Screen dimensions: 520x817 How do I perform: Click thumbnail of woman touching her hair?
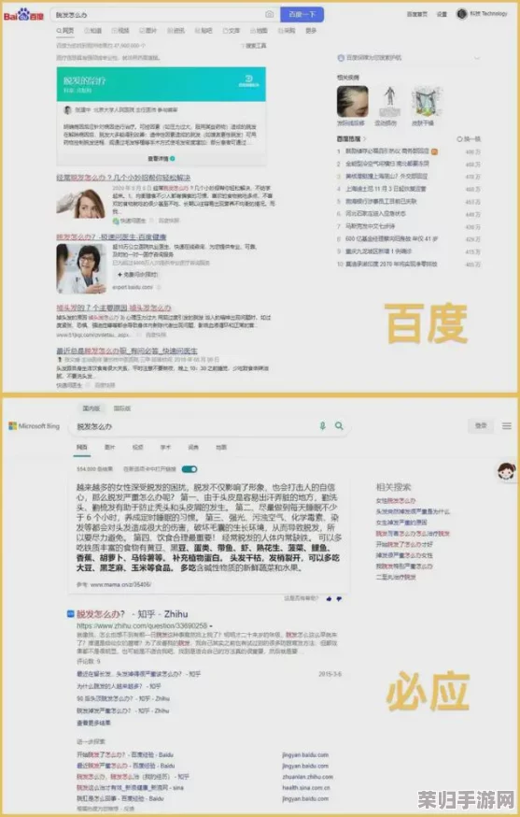pos(80,204)
